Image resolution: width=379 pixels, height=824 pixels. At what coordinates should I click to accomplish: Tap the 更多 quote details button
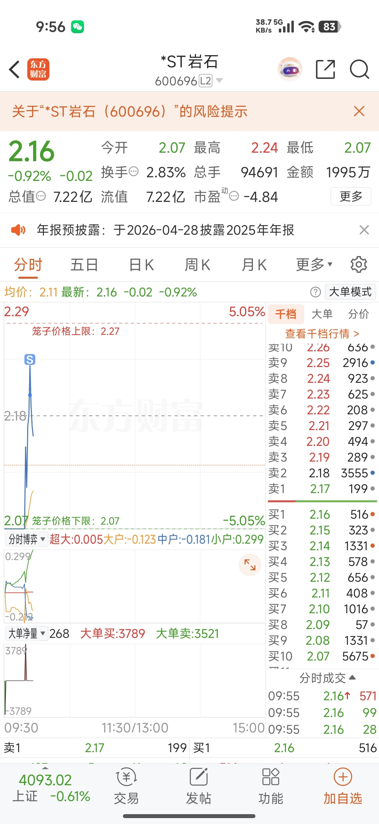pyautogui.click(x=351, y=196)
